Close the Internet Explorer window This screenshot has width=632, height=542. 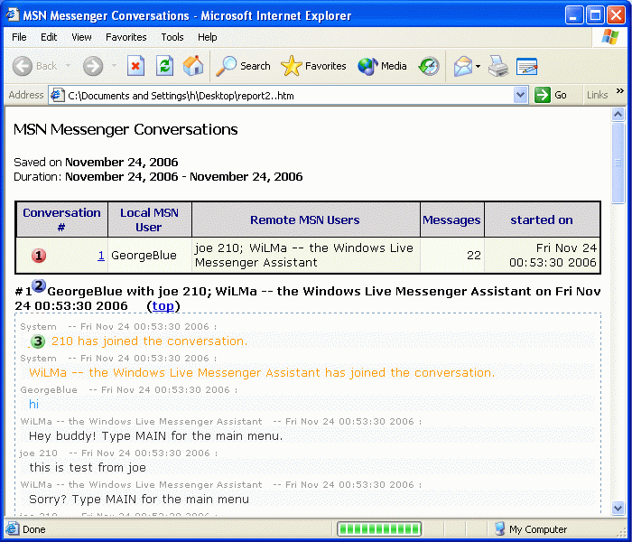[617, 15]
